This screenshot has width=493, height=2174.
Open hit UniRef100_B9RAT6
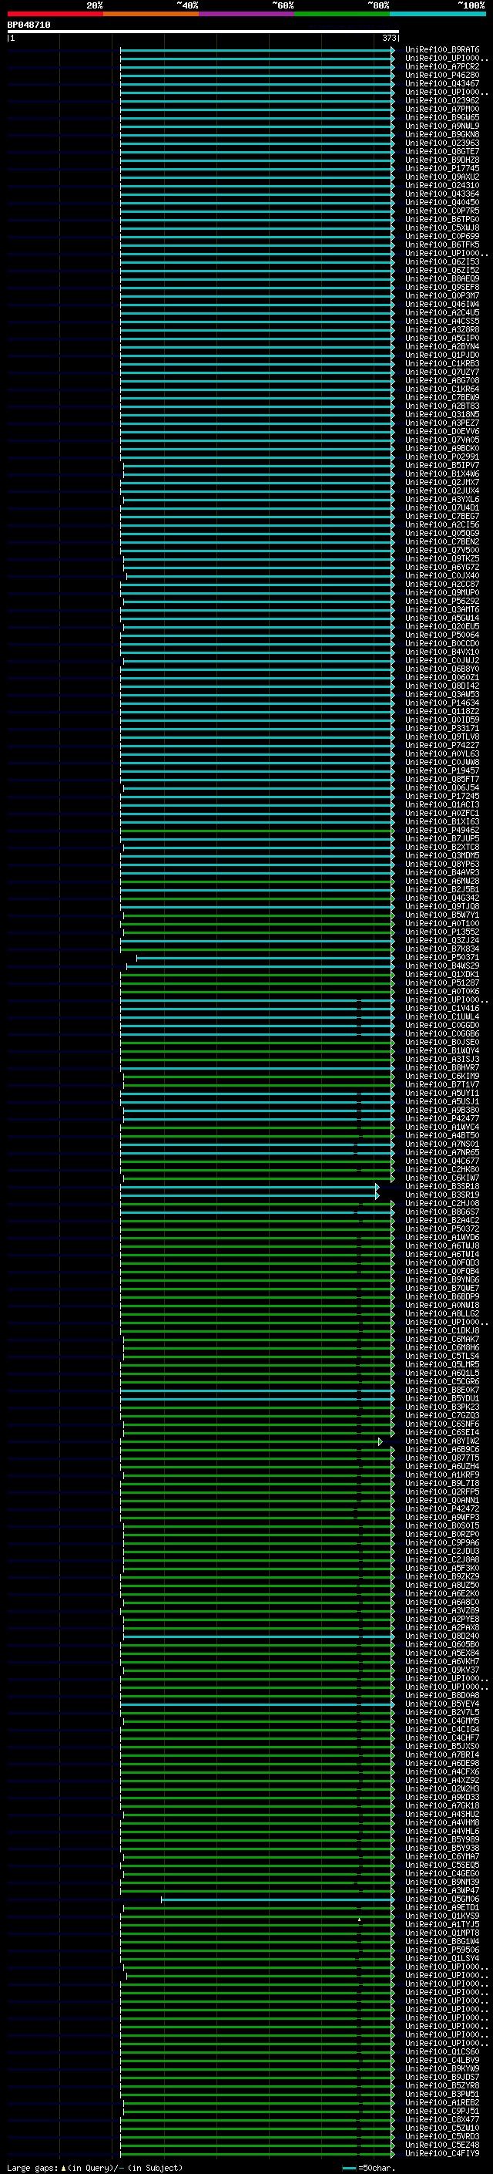pyautogui.click(x=442, y=50)
